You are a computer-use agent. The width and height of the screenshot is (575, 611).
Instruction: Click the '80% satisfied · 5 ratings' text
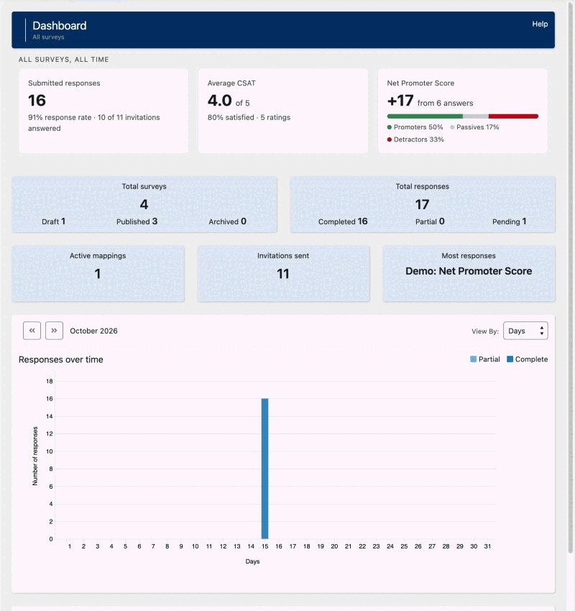[x=249, y=117]
